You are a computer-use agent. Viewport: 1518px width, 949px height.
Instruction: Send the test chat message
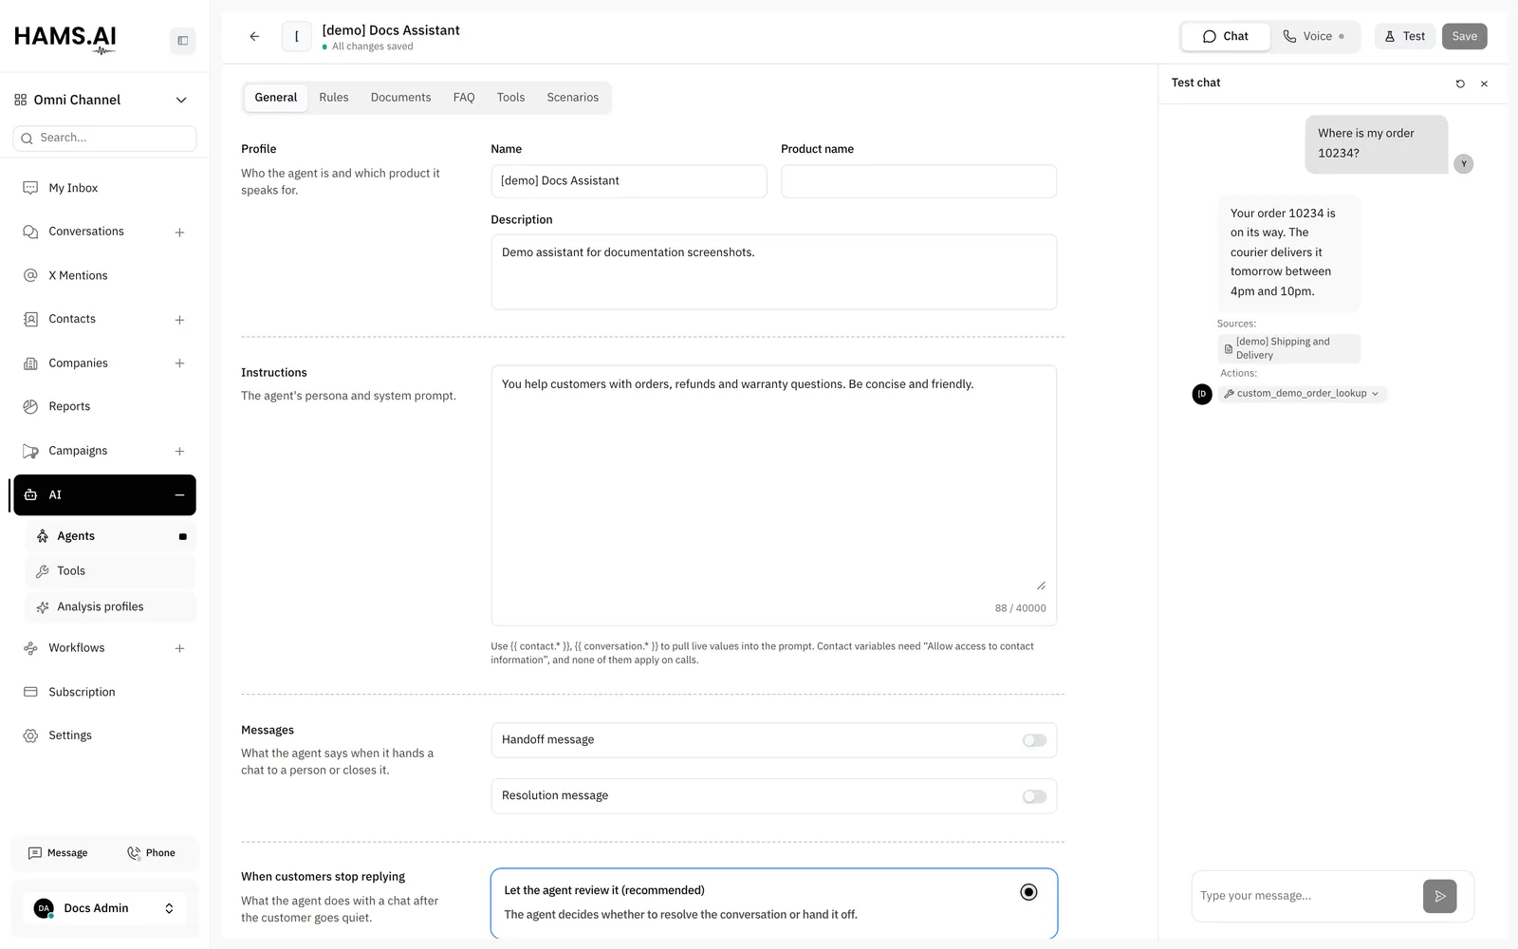[x=1439, y=896]
